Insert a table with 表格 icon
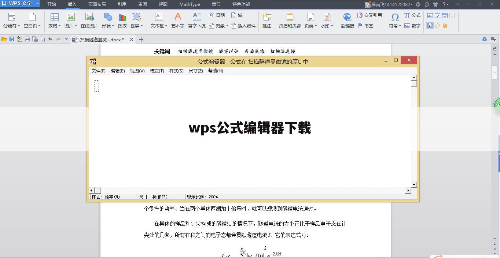500x258 pixels. pyautogui.click(x=54, y=17)
